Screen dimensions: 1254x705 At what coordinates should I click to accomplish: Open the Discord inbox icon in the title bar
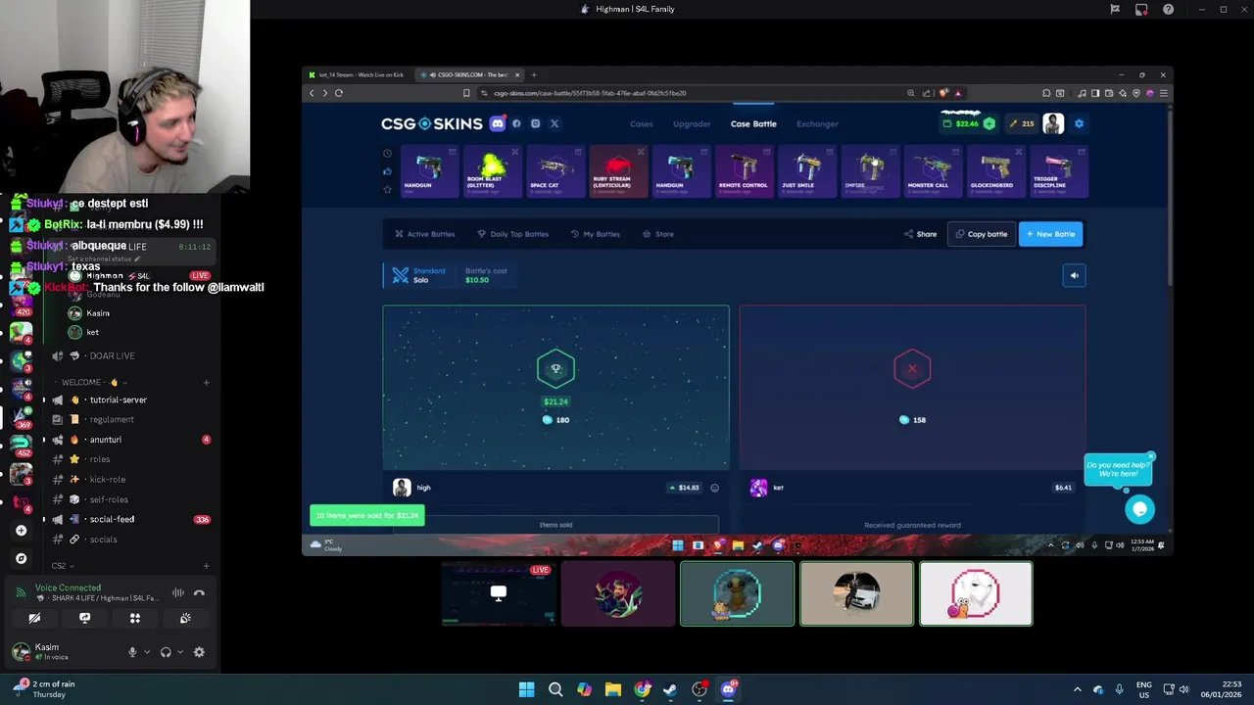tap(1141, 9)
